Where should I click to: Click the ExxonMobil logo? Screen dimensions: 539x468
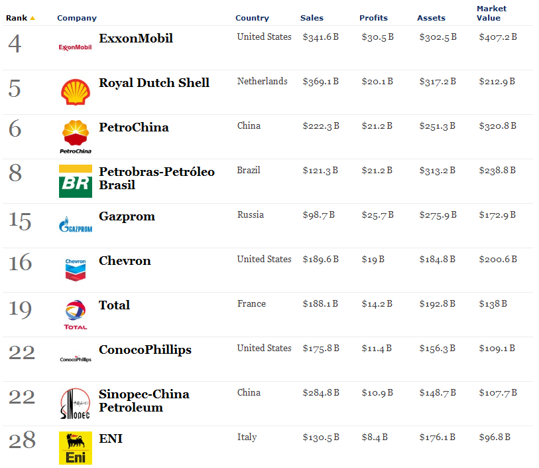76,48
